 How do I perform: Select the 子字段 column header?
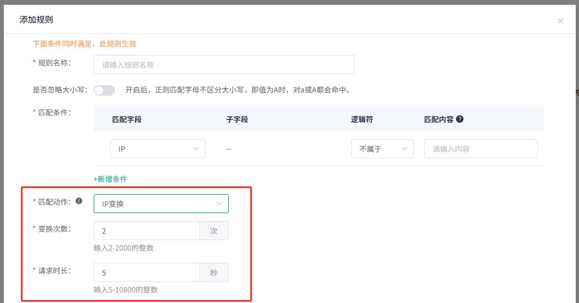point(237,120)
